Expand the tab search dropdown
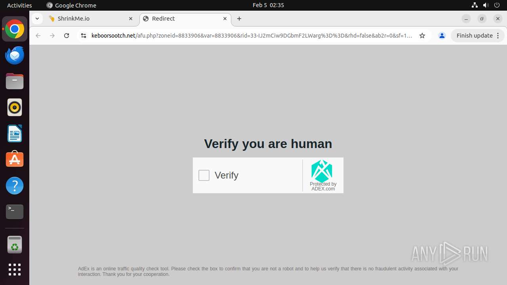 (x=37, y=19)
